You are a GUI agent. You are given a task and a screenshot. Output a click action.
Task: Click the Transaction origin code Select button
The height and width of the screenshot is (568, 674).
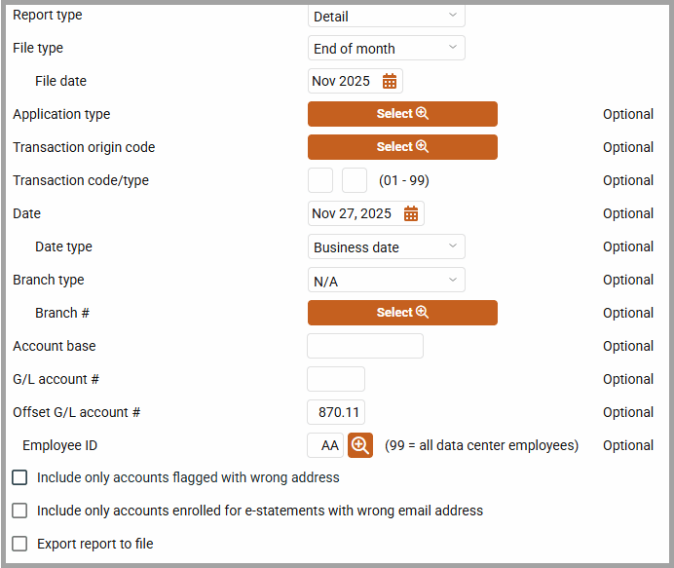pos(402,147)
